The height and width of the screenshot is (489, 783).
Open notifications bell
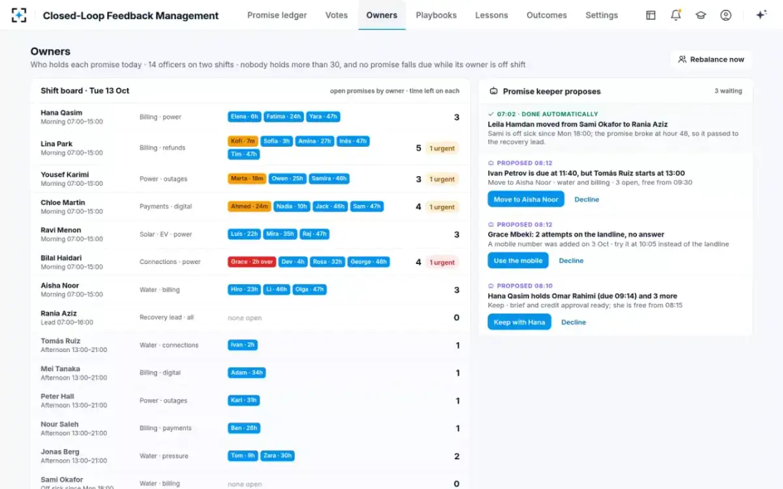click(676, 15)
